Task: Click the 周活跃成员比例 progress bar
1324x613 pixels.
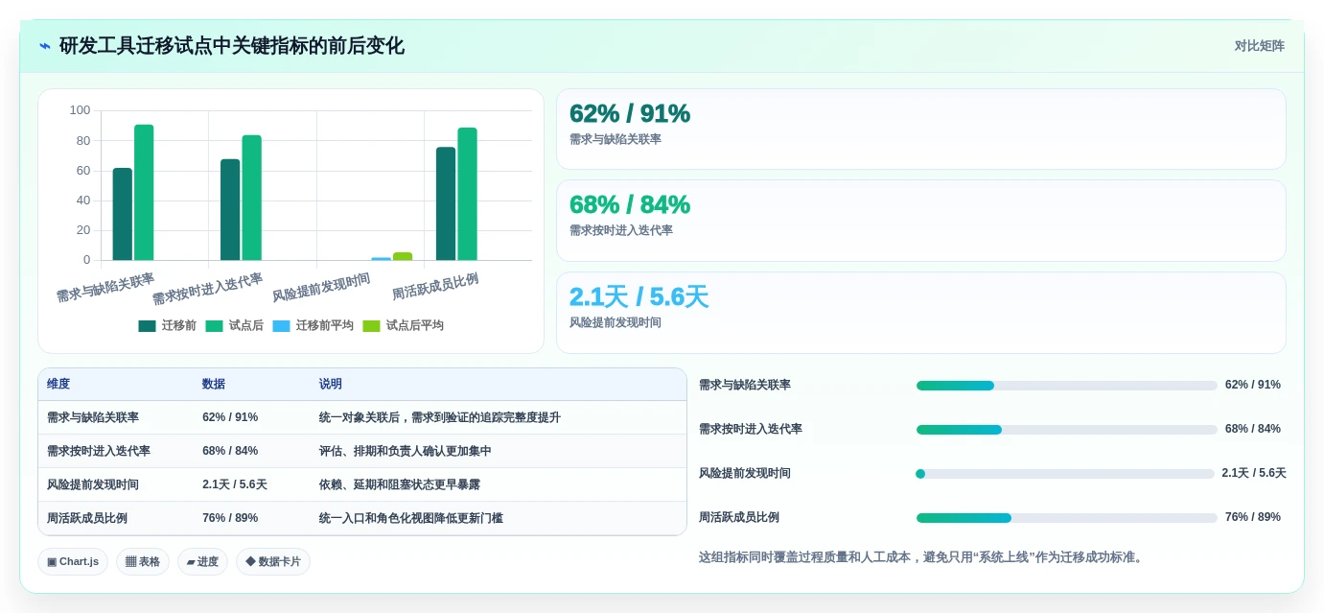Action: pyautogui.click(x=1067, y=518)
